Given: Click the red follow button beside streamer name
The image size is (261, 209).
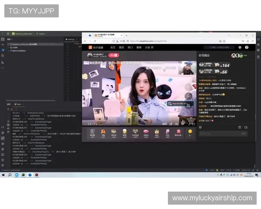Looking at the screenshot, I should 114,55.
